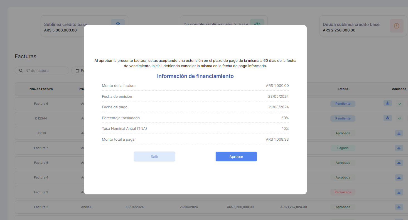Viewport: 408px width, 220px height.
Task: Click download icon in Factura 2 row
Action: tap(399, 207)
